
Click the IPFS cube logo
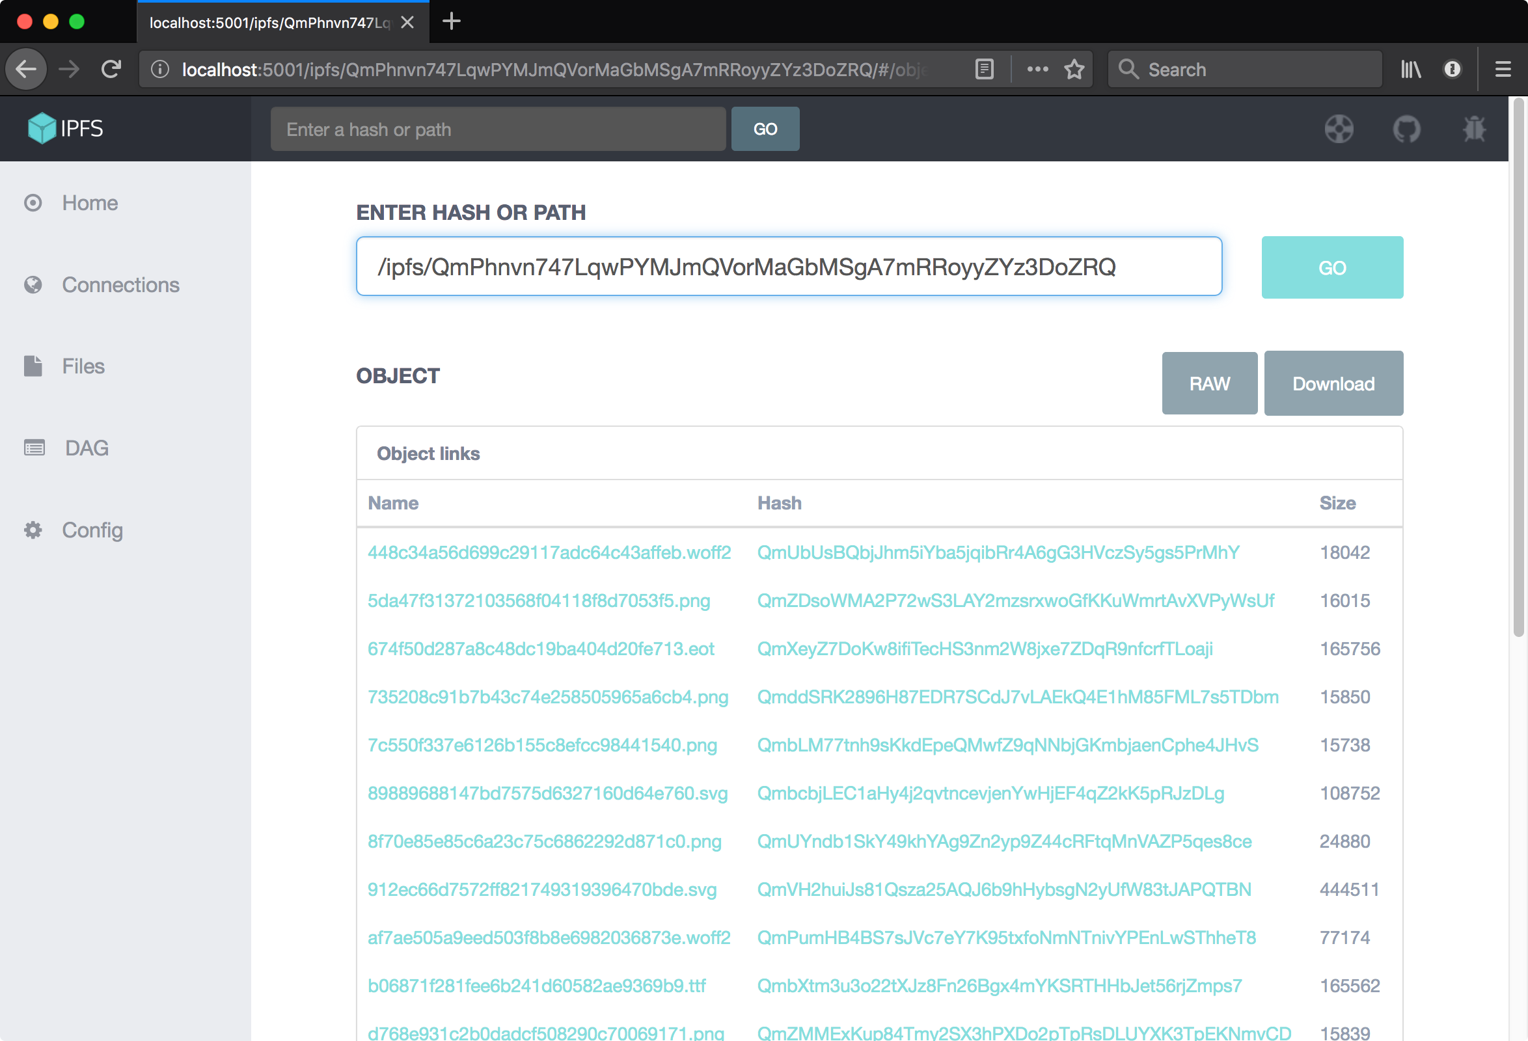pyautogui.click(x=42, y=128)
